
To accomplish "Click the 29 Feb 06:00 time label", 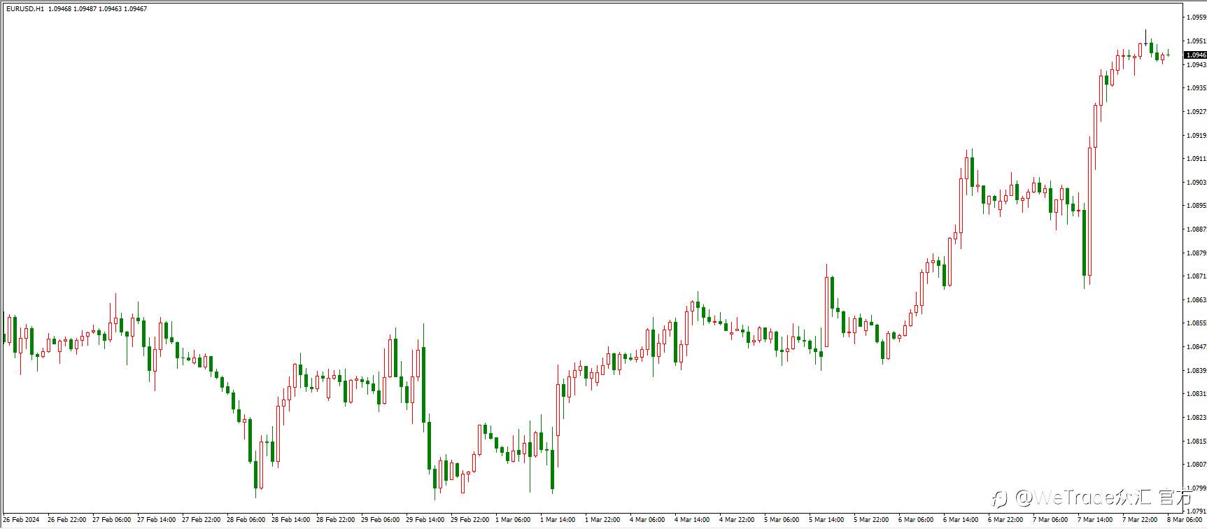I will [380, 520].
